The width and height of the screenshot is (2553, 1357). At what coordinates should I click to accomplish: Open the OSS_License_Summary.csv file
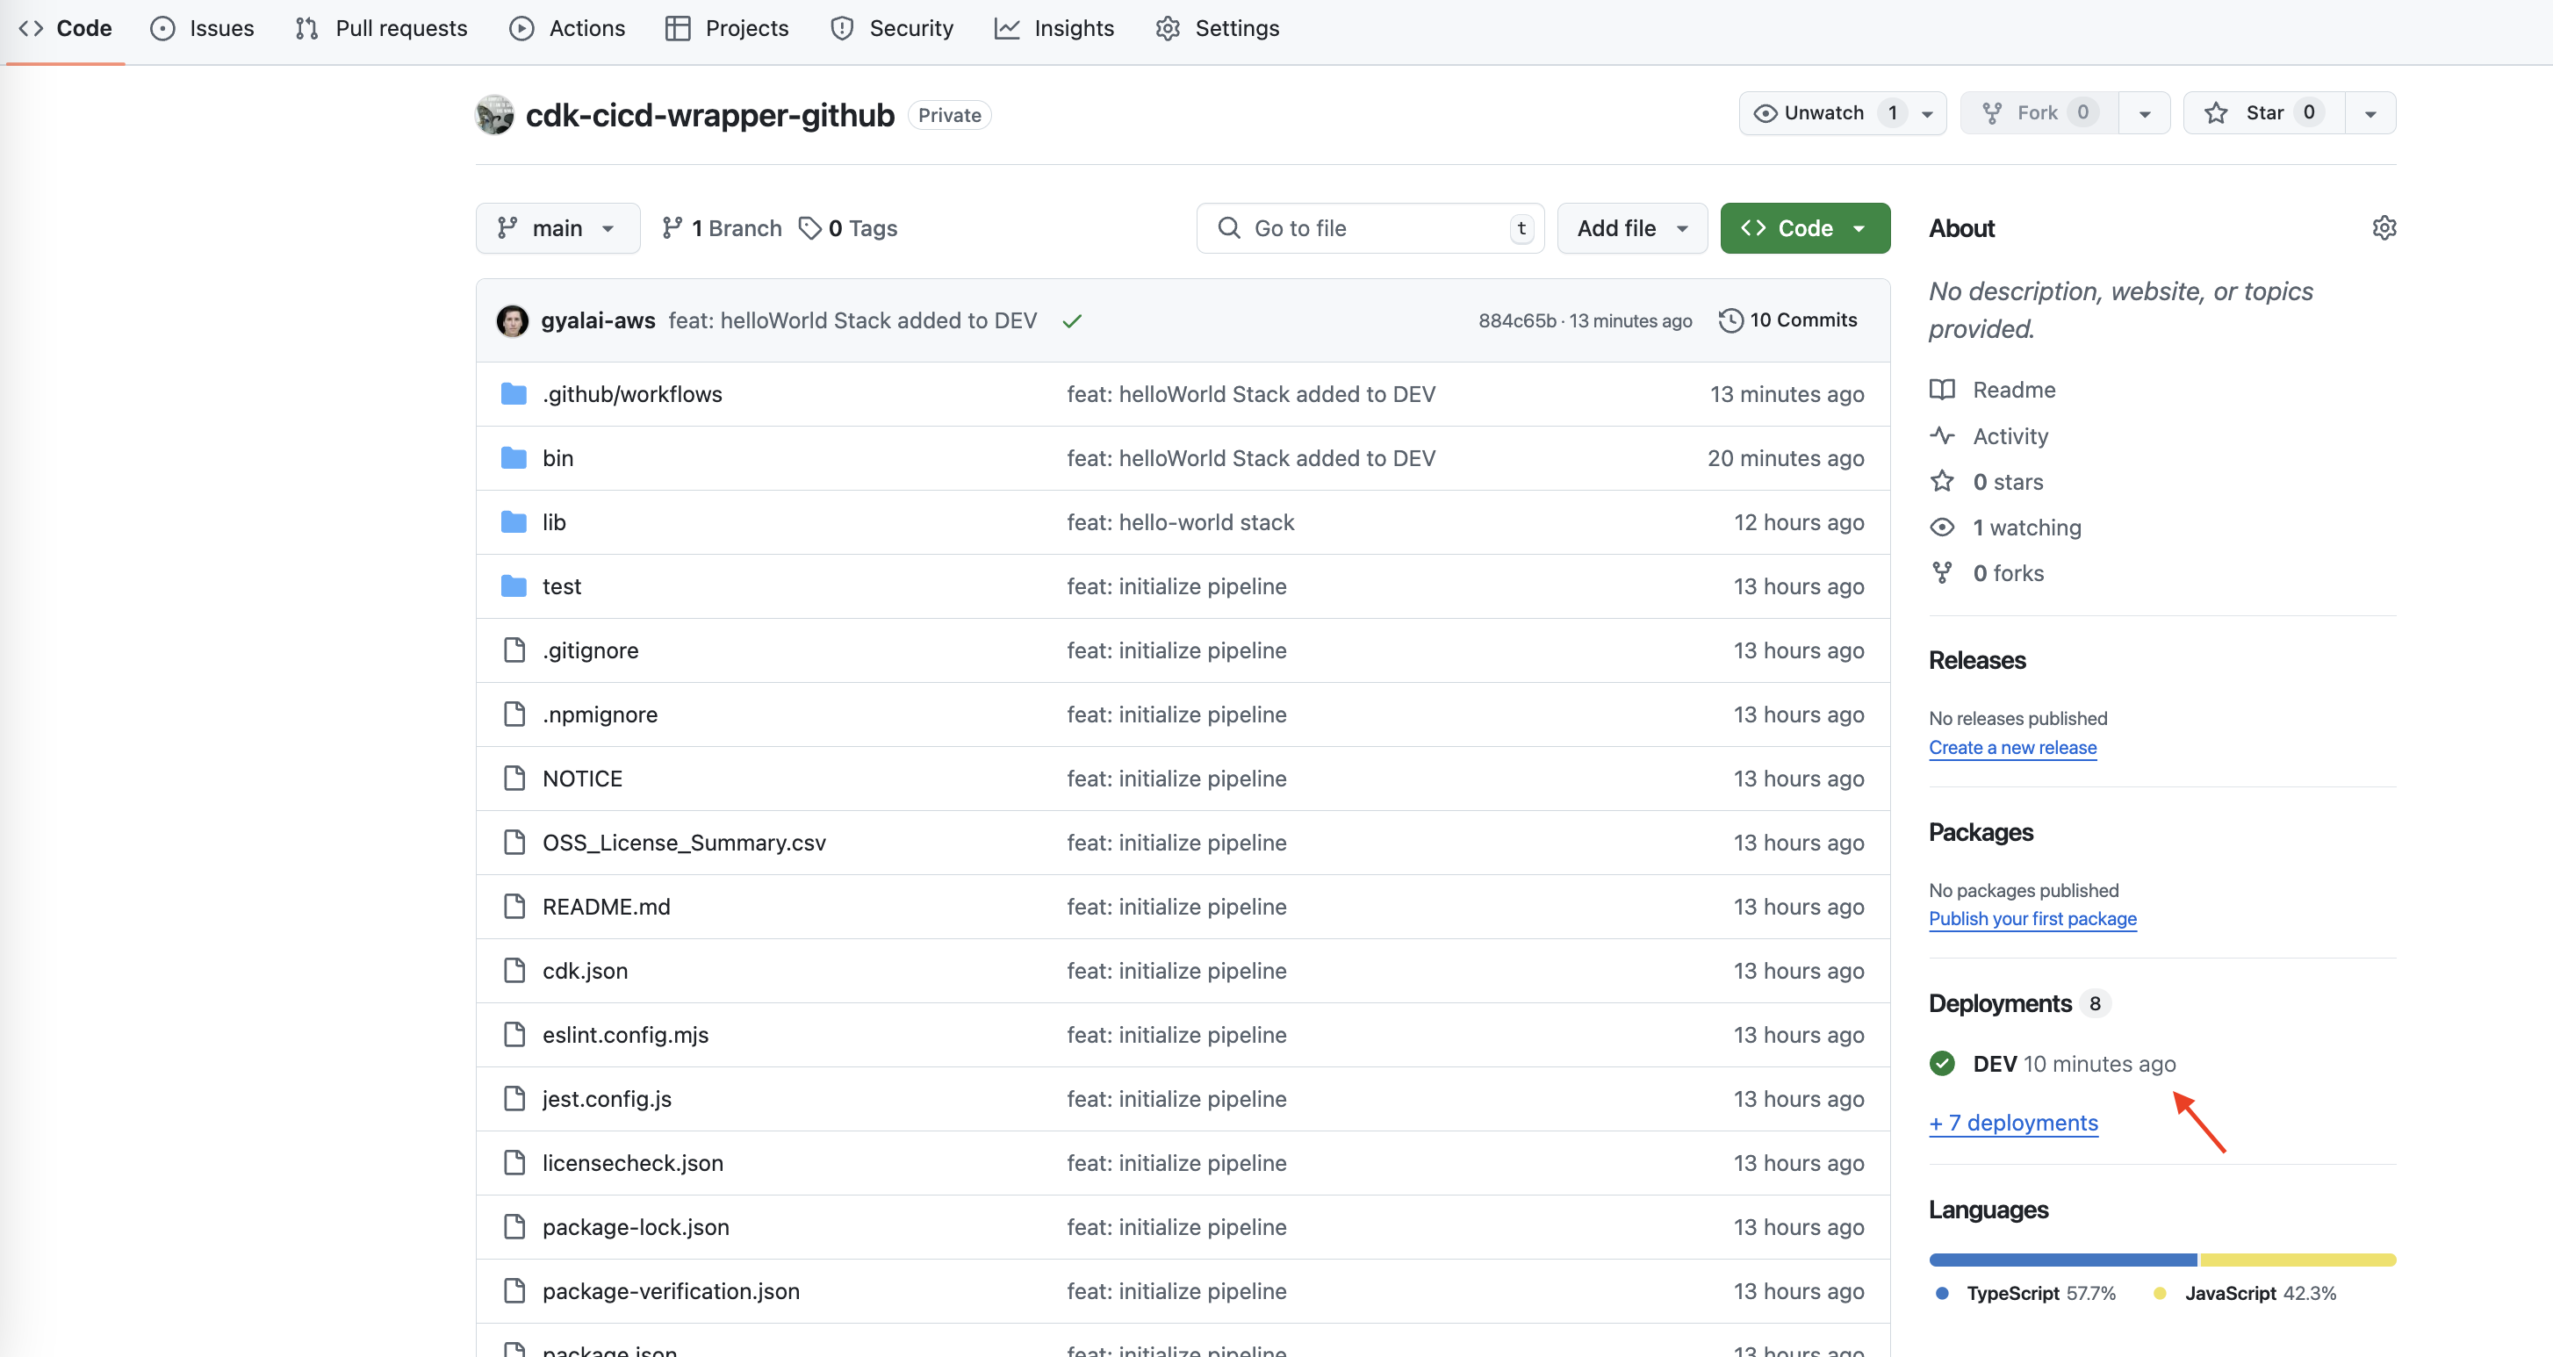tap(684, 843)
